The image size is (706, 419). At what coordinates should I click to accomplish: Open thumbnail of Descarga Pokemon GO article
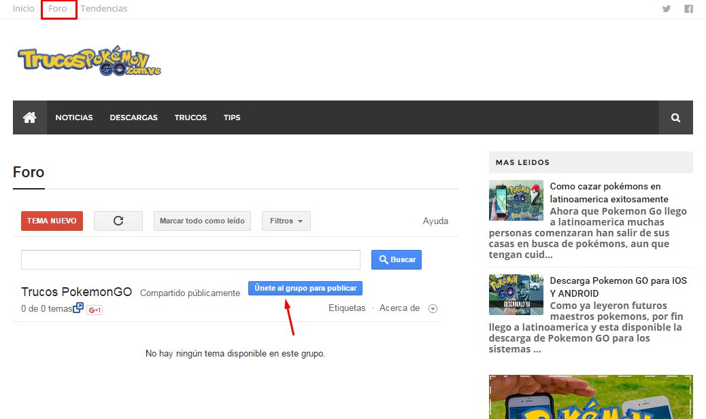click(516, 295)
